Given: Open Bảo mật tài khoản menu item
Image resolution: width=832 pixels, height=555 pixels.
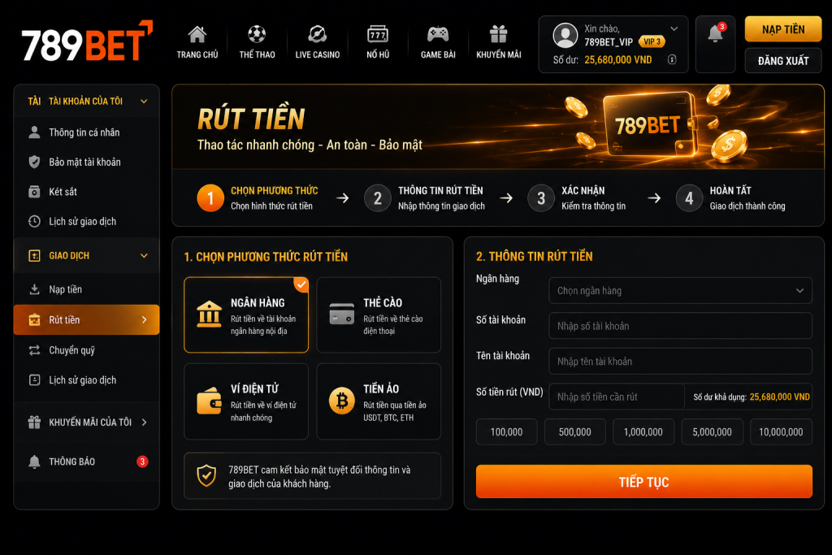Looking at the screenshot, I should point(86,162).
